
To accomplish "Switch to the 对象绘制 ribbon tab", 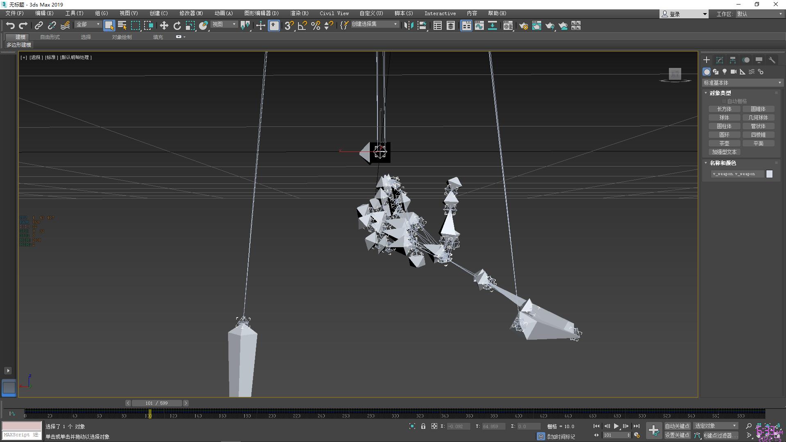I will coord(122,37).
